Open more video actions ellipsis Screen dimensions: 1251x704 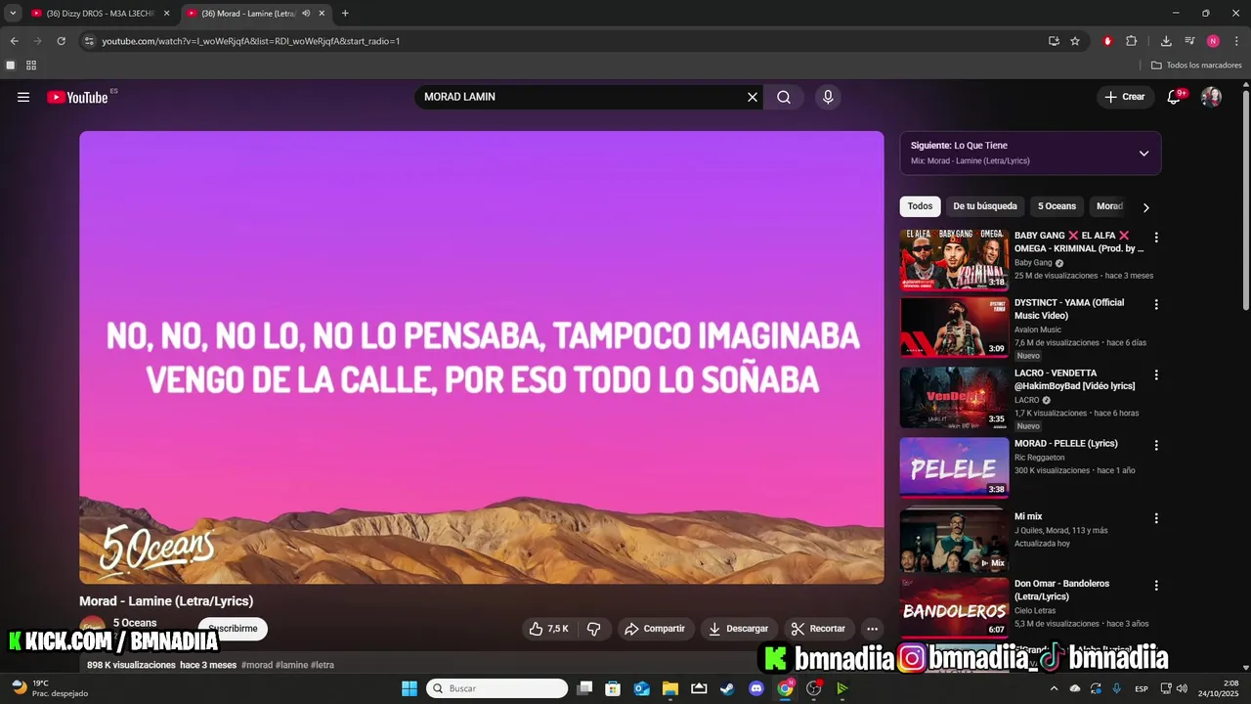(873, 629)
